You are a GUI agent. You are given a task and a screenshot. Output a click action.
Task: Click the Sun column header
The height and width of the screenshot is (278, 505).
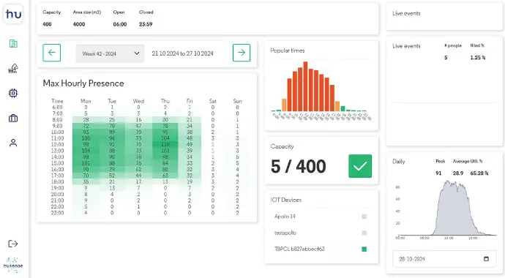point(237,101)
